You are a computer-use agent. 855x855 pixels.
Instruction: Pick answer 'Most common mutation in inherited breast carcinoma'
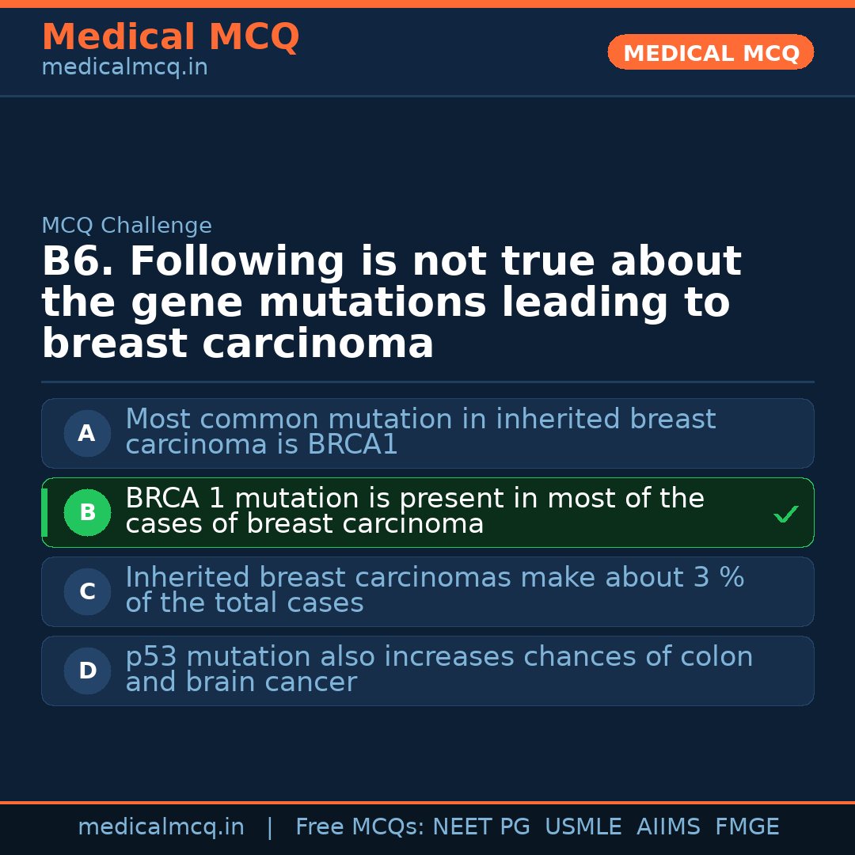point(420,432)
